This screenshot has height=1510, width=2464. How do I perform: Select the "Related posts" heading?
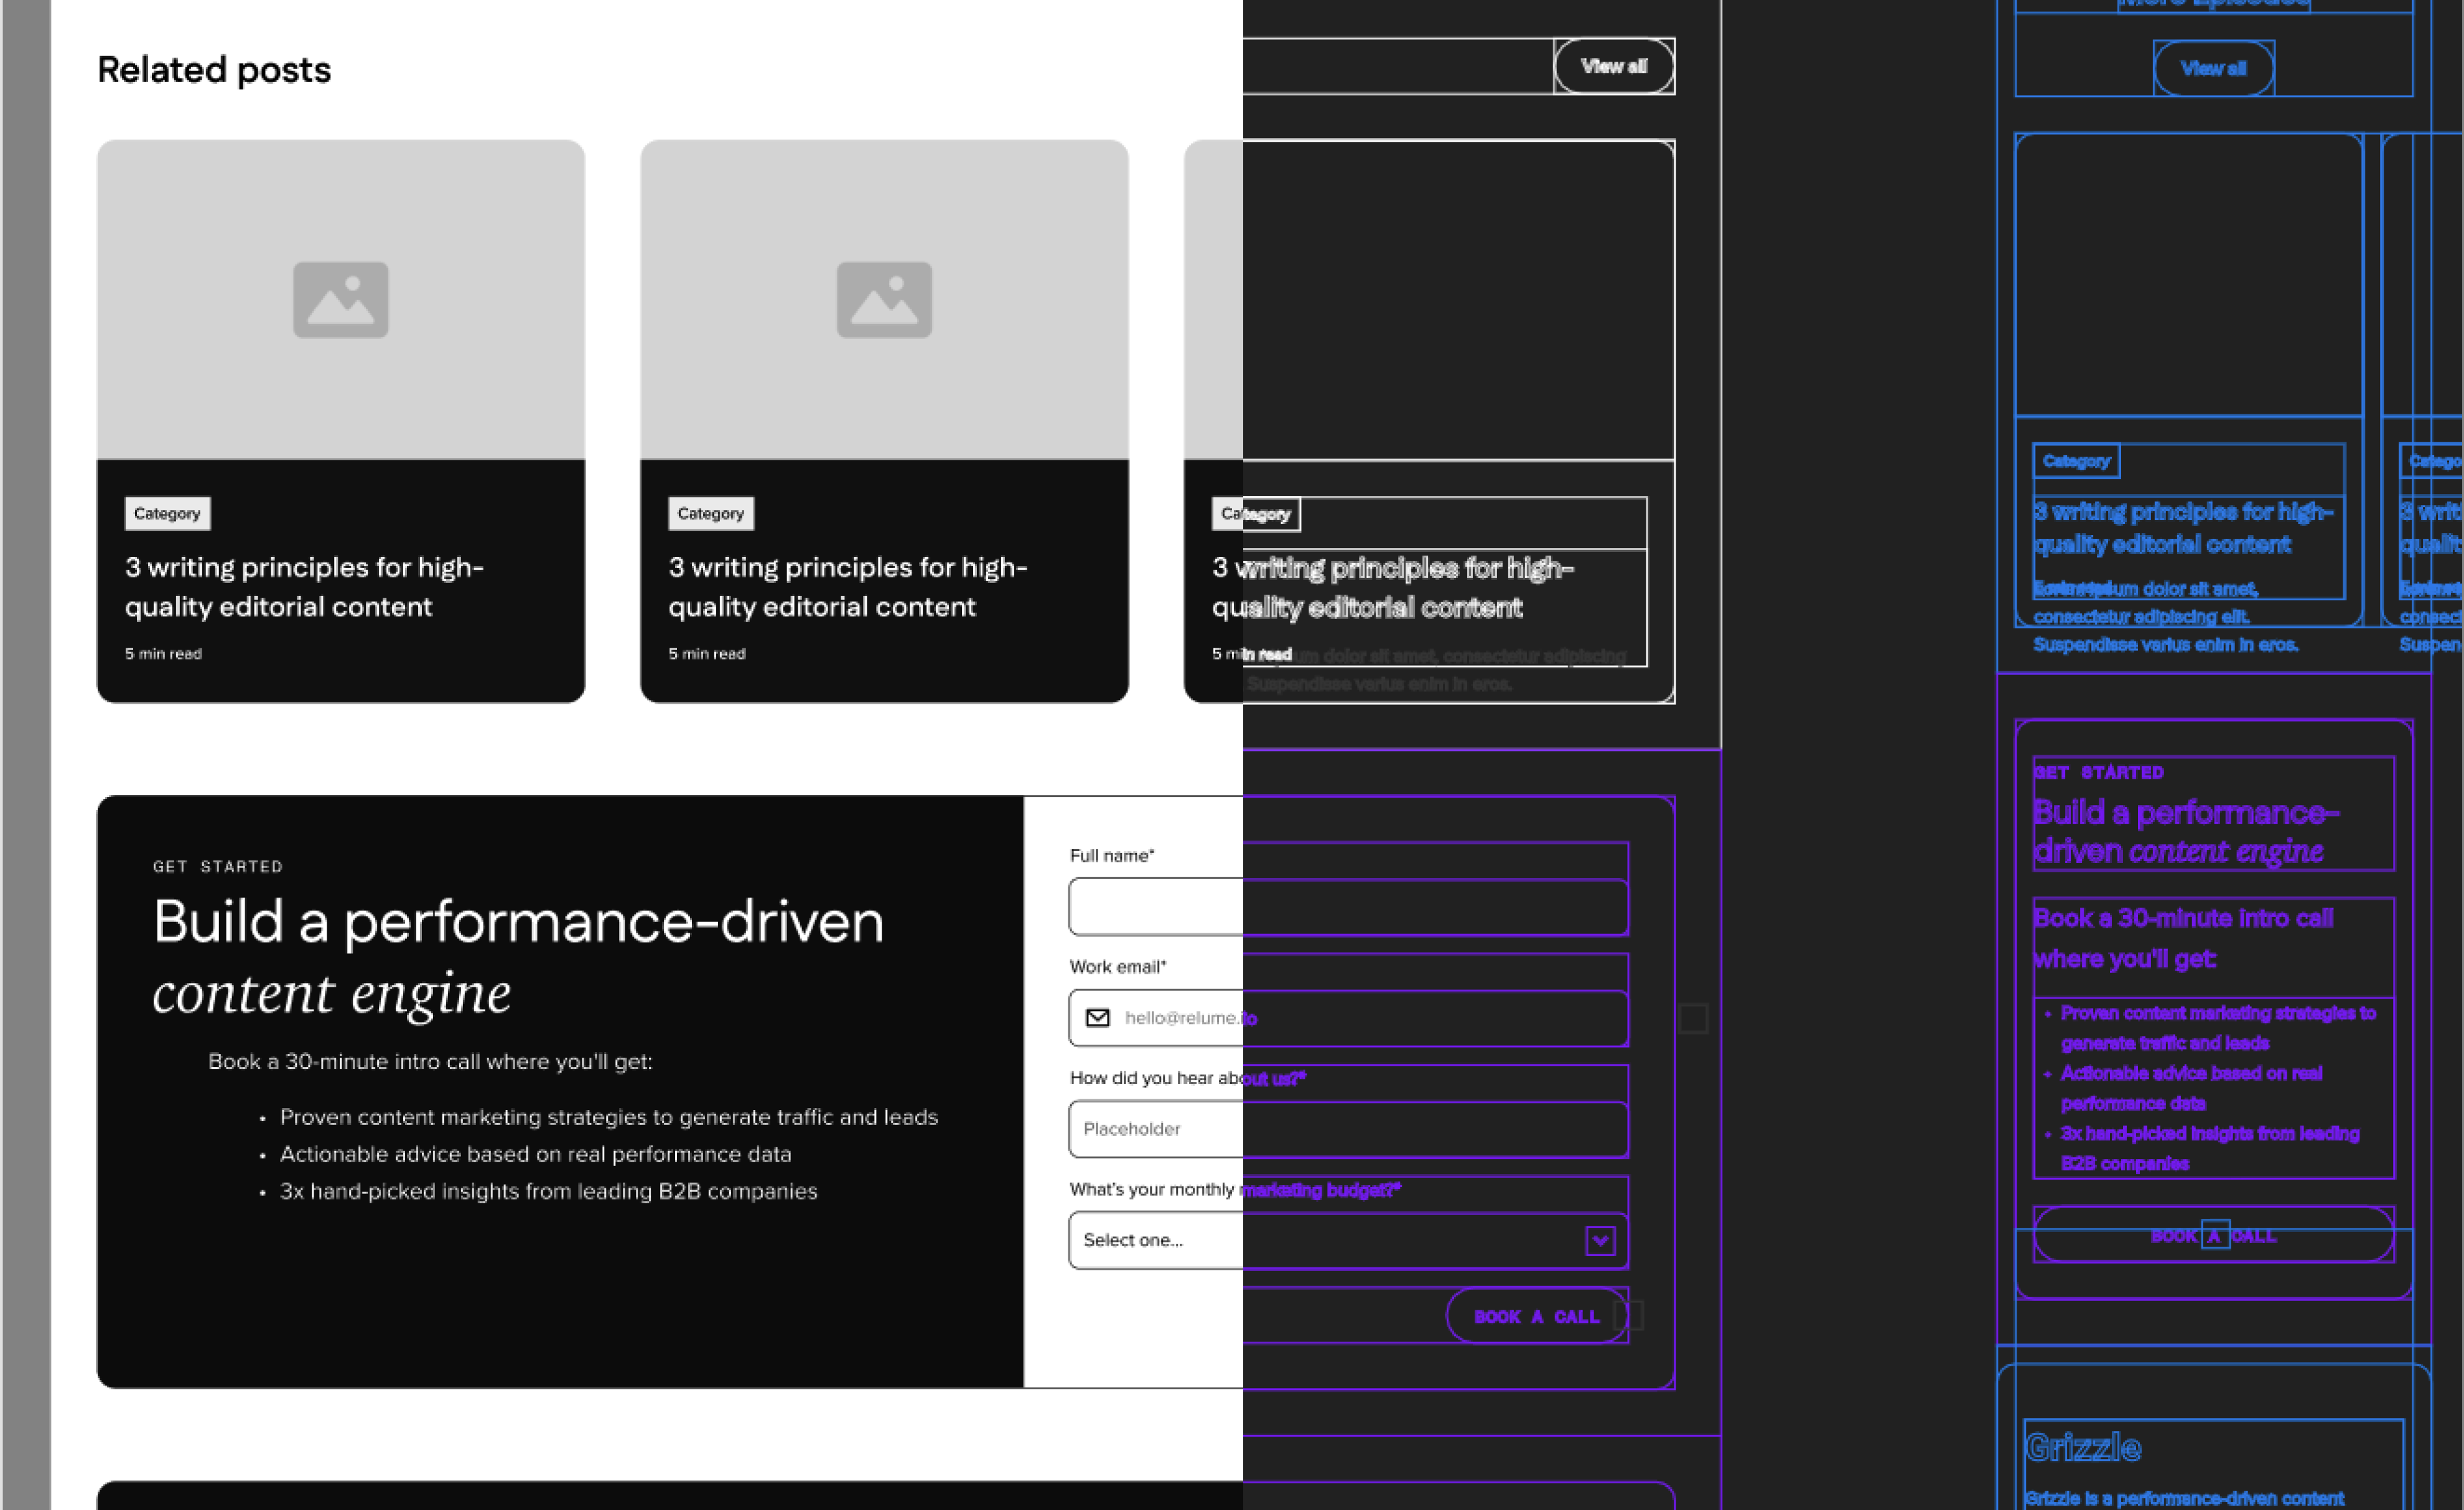click(x=214, y=70)
